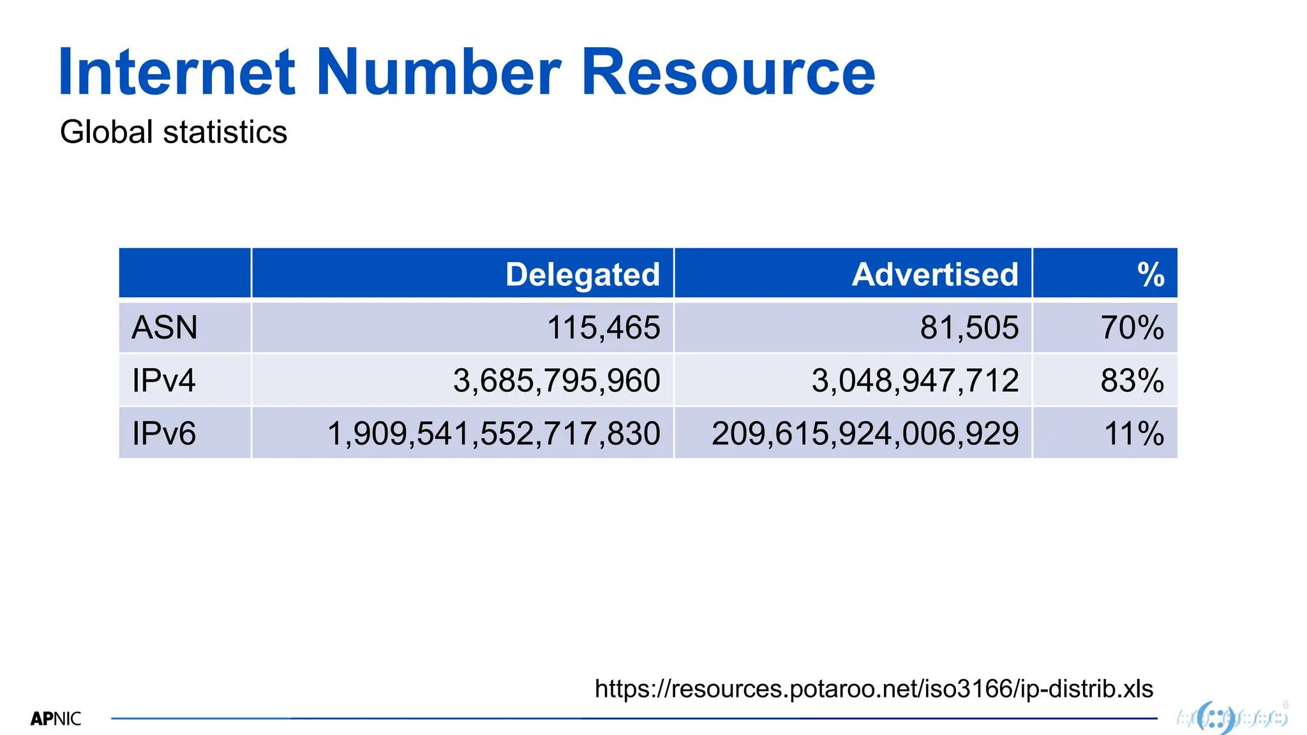Click IPv4 advertised value 3,048,947,712

tap(915, 380)
